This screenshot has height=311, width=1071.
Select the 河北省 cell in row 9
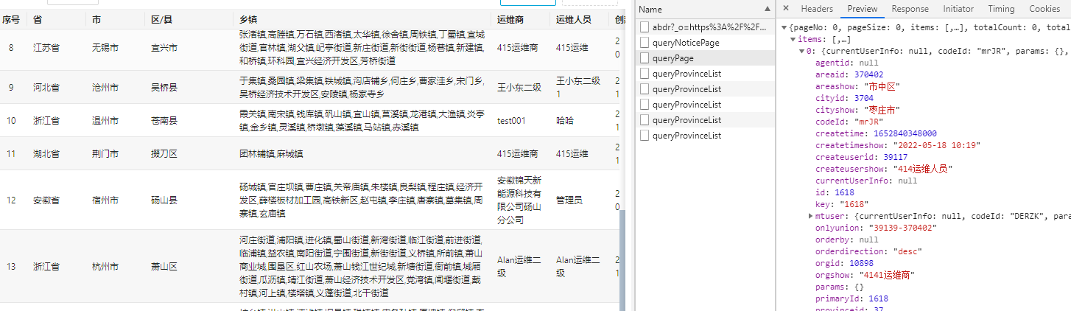pyautogui.click(x=46, y=88)
